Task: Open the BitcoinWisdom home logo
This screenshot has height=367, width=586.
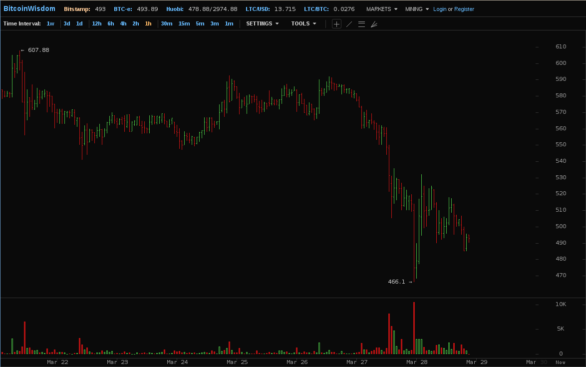Action: coord(29,8)
